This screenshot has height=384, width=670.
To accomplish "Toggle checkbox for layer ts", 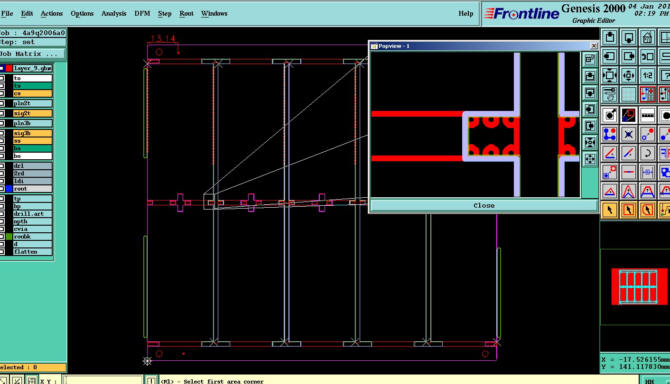I will (x=2, y=86).
